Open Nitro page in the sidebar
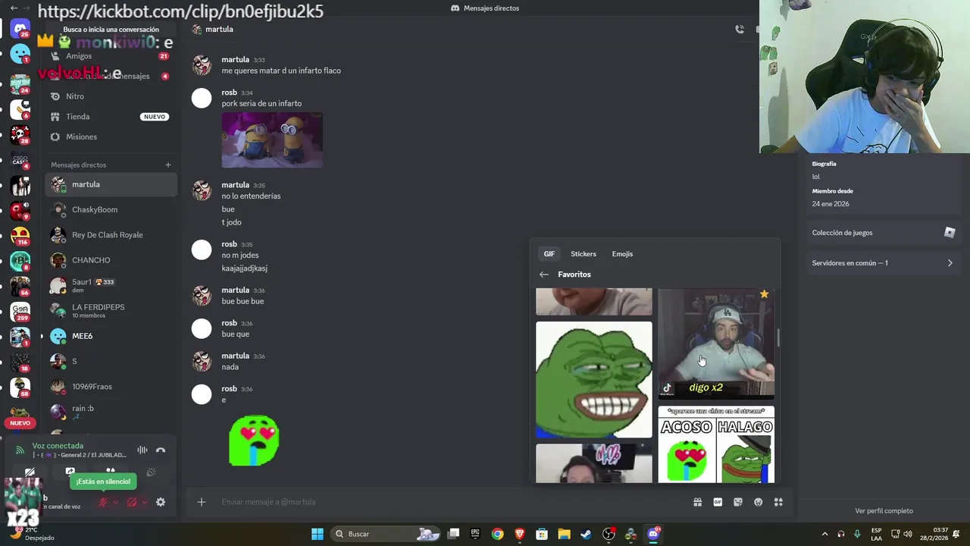Viewport: 970px width, 546px height. pyautogui.click(x=111, y=96)
